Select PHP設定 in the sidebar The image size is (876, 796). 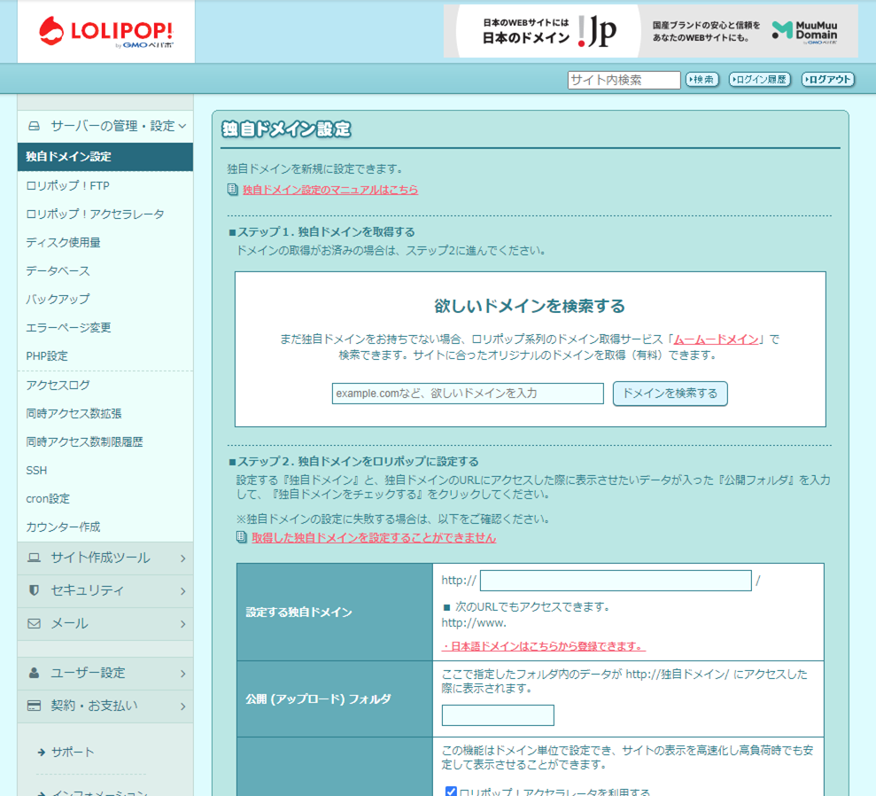pos(49,355)
